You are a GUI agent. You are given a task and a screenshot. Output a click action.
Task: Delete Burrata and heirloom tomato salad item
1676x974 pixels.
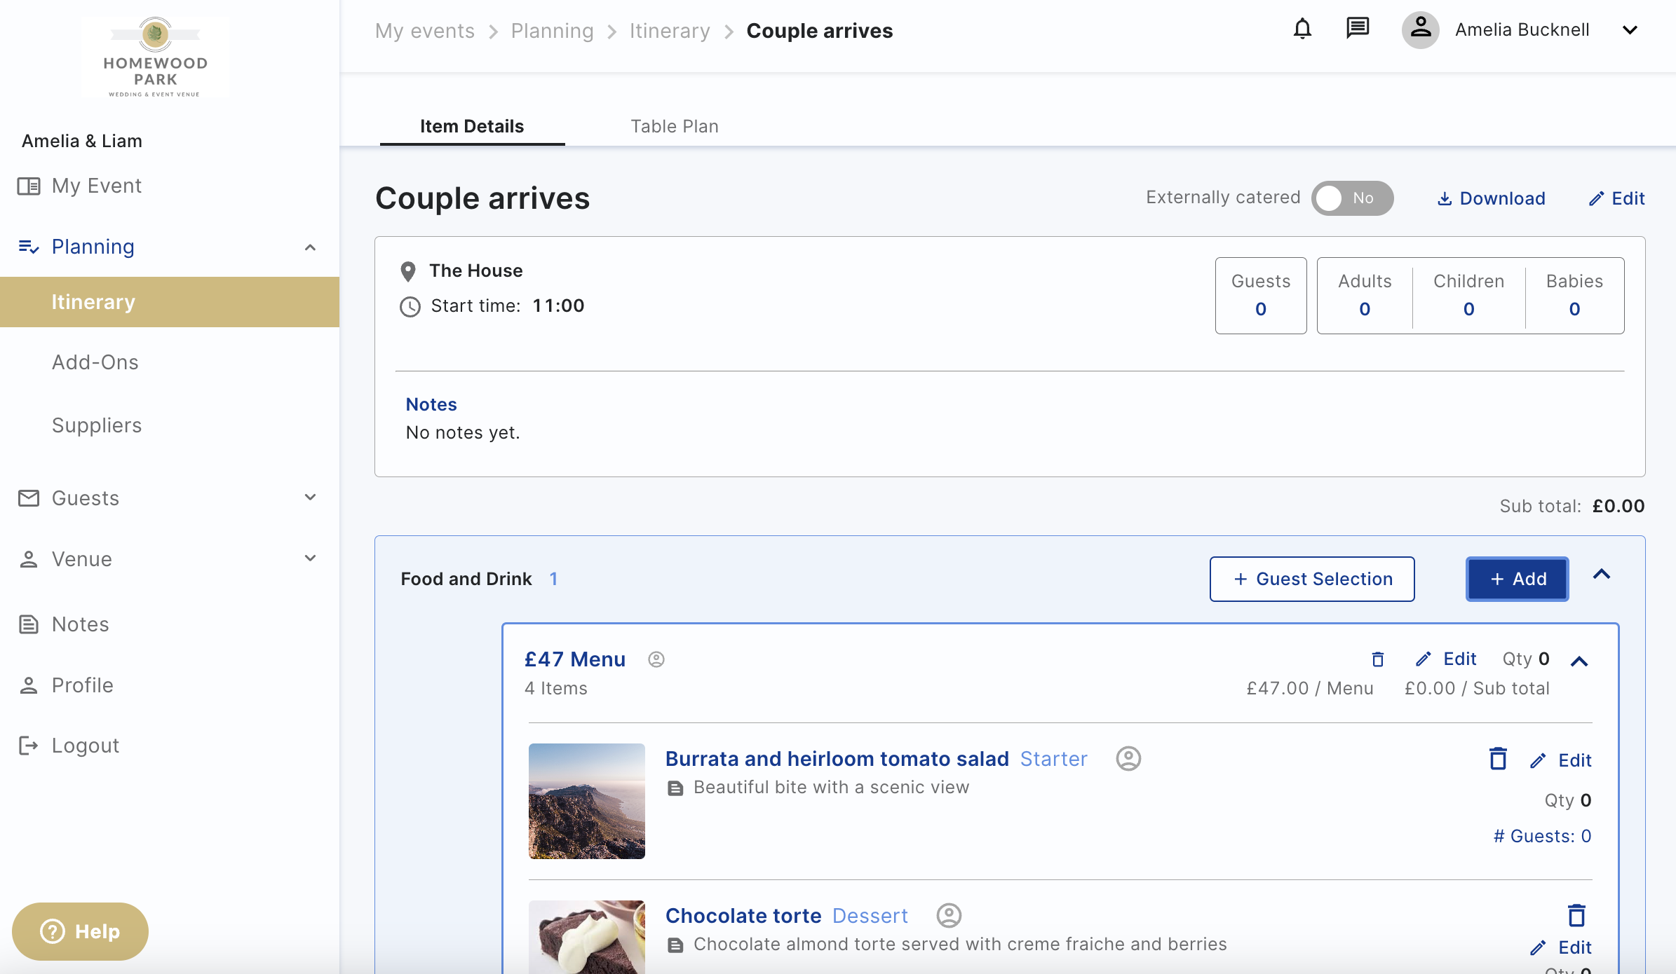tap(1498, 759)
